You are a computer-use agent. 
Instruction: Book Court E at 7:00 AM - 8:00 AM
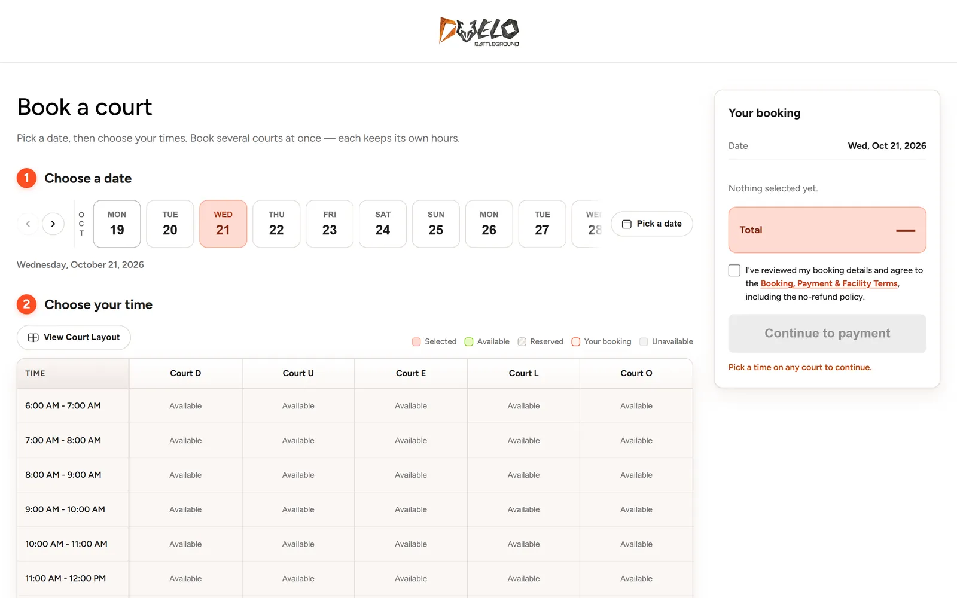click(411, 441)
